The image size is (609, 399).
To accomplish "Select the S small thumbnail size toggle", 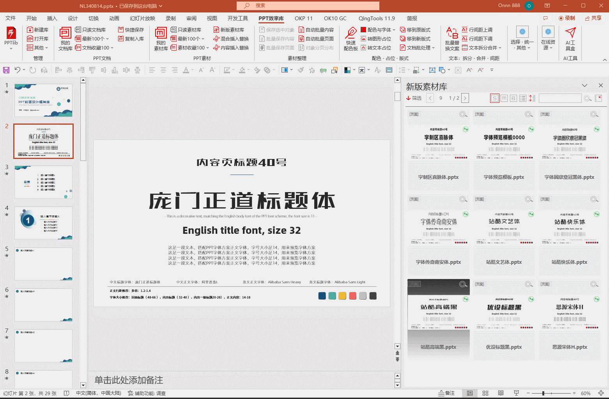I will pos(495,98).
